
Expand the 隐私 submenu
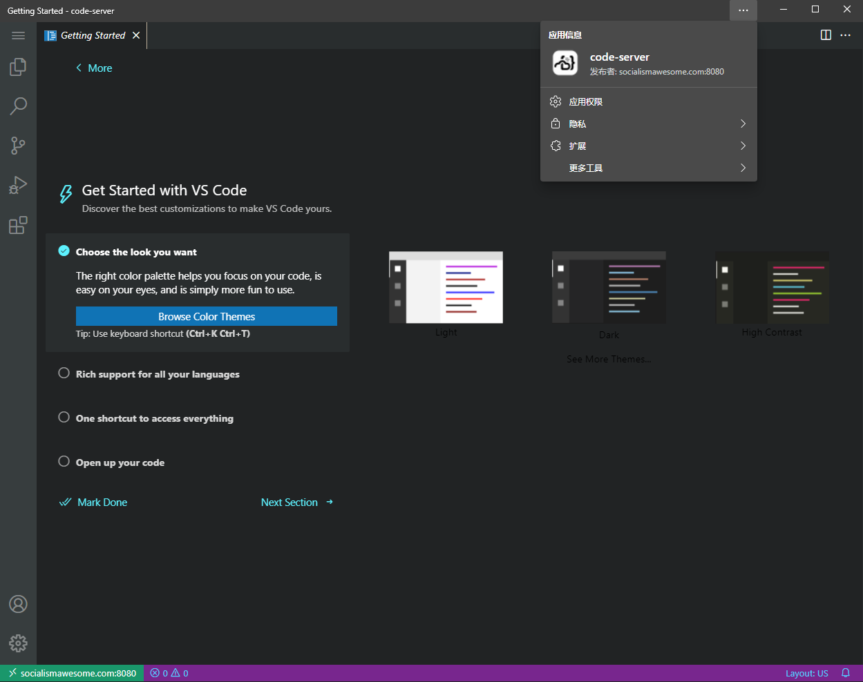(x=648, y=124)
